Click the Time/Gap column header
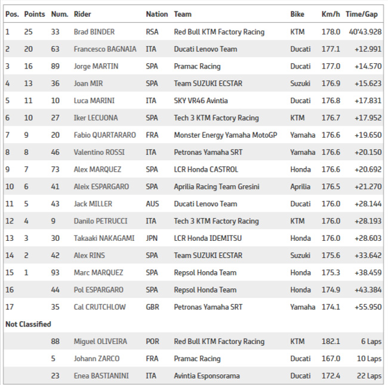The image size is (388, 385). tap(362, 14)
